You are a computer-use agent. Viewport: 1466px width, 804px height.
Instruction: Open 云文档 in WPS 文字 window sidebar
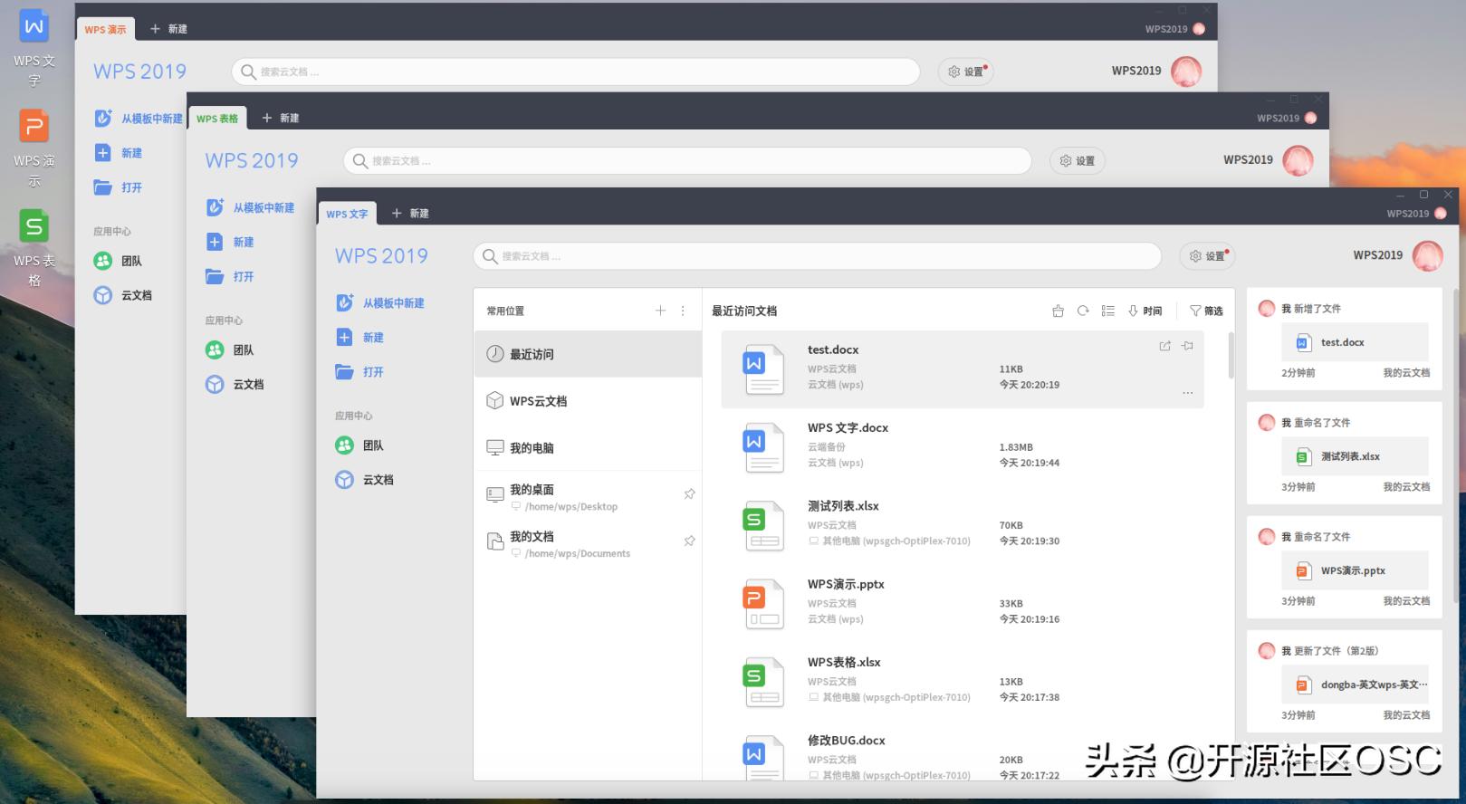364,480
